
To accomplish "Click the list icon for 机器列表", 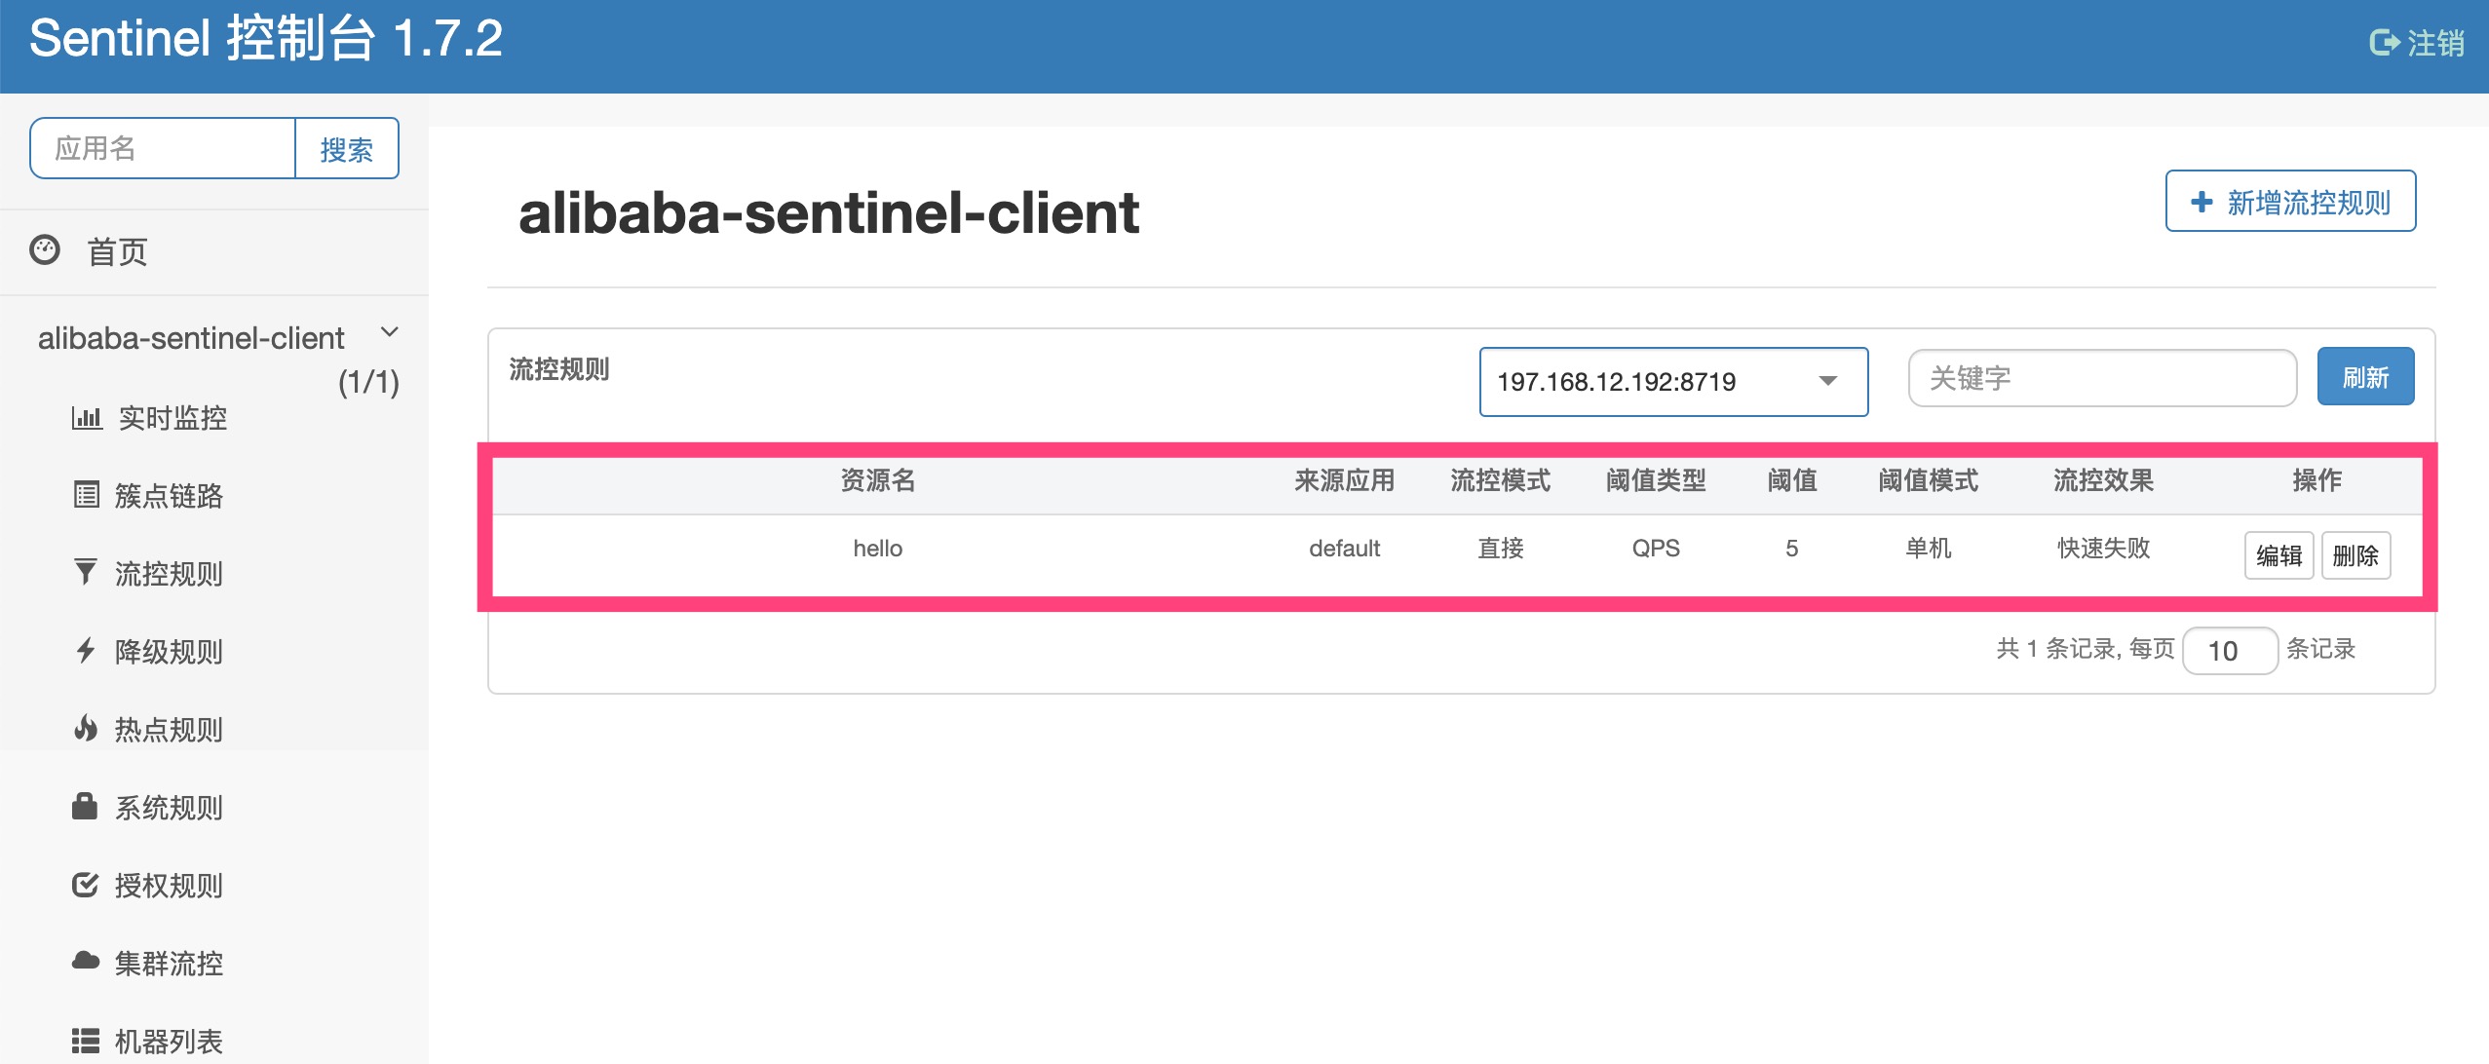I will [86, 1041].
